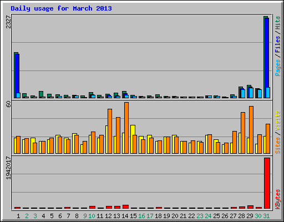This screenshot has width=284, height=222.
Task: Select day label 8 on the x-axis
Action: (77, 216)
